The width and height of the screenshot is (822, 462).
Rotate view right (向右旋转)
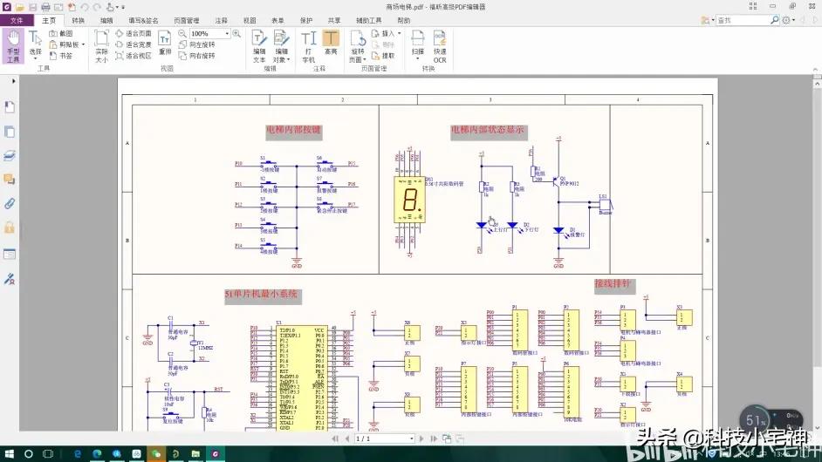click(197, 56)
